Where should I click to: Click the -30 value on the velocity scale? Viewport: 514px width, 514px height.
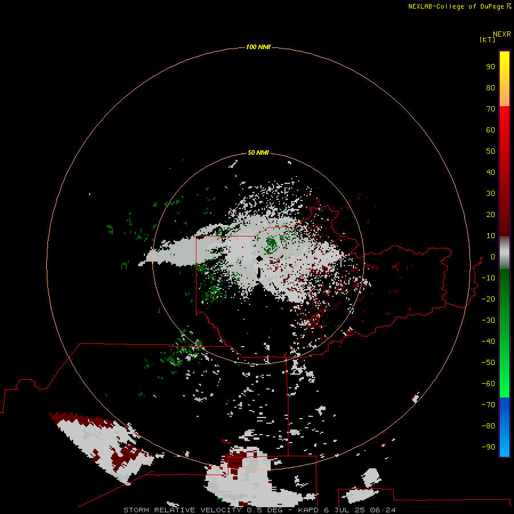[x=488, y=320]
